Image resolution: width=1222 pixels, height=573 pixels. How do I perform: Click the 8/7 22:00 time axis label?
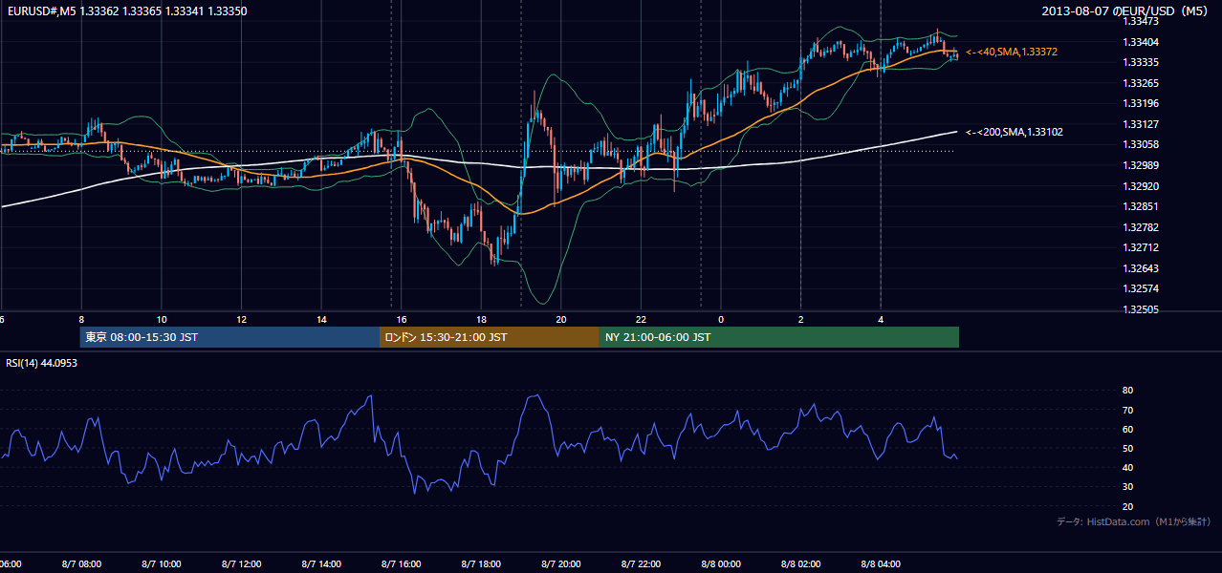[x=641, y=563]
